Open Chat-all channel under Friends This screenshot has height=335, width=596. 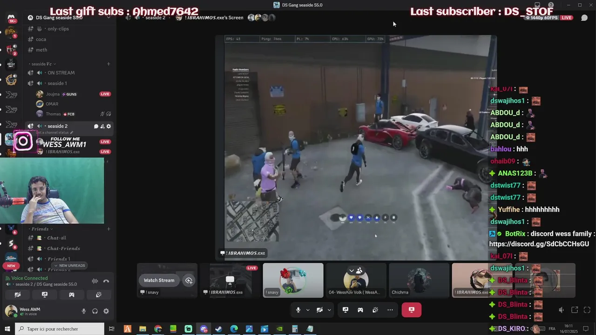(70, 238)
